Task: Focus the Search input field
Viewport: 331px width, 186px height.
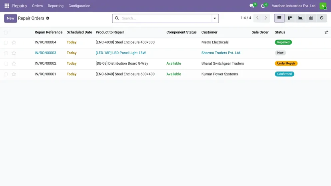Action: (166, 18)
